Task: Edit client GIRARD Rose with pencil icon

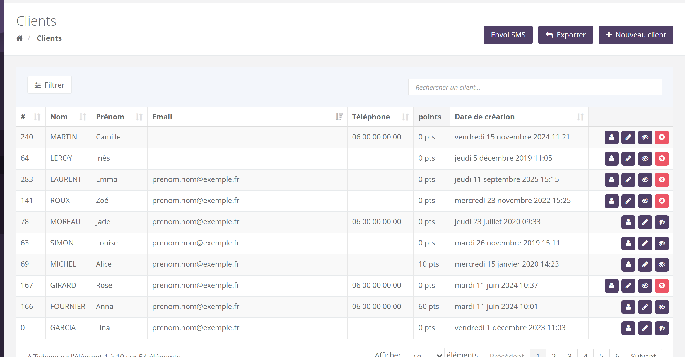Action: click(628, 286)
